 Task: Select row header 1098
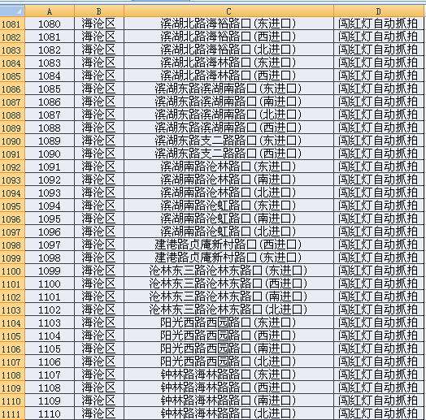coord(12,245)
